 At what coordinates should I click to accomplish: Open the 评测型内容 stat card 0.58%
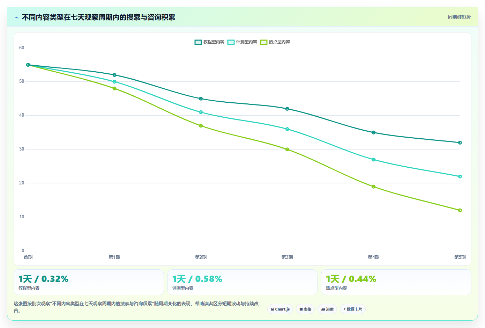pos(242,282)
